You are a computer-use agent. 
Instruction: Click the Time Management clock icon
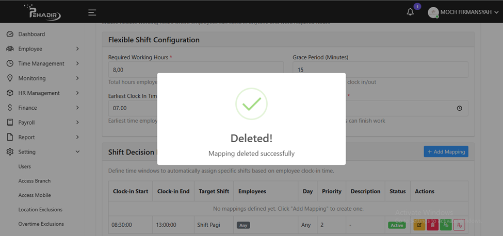click(10, 63)
